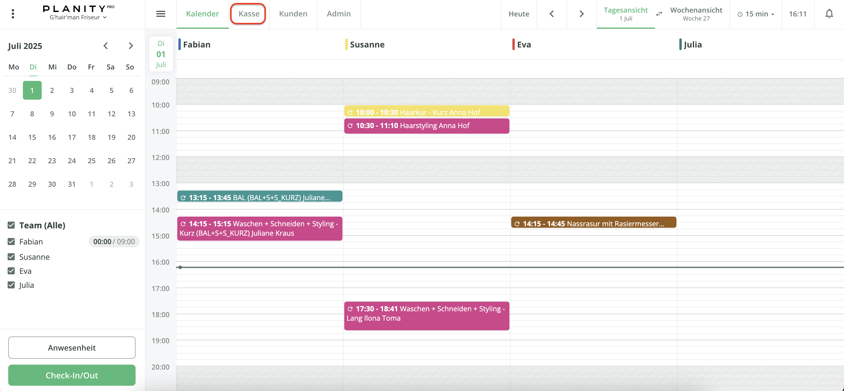Expand the G'hair'man Friseur salon dropdown
The width and height of the screenshot is (844, 391).
tap(78, 17)
